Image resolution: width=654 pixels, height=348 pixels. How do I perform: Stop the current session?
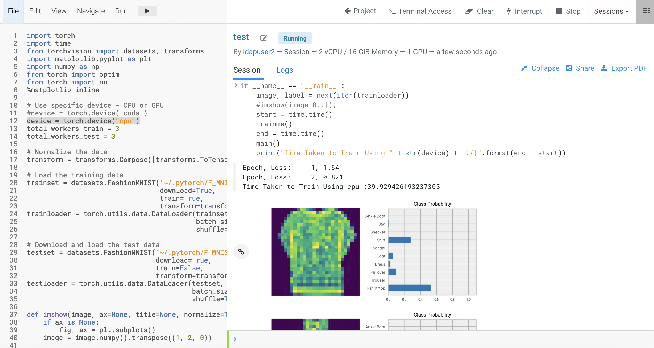click(568, 11)
